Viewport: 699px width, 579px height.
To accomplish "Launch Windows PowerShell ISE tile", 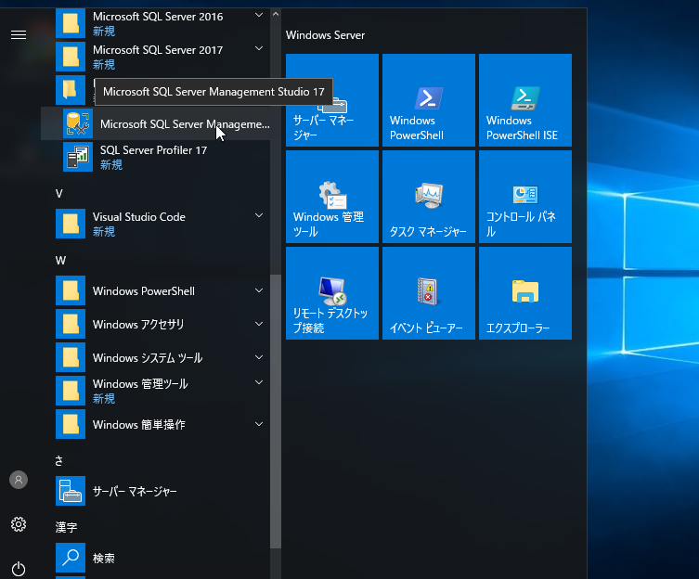I will click(524, 100).
